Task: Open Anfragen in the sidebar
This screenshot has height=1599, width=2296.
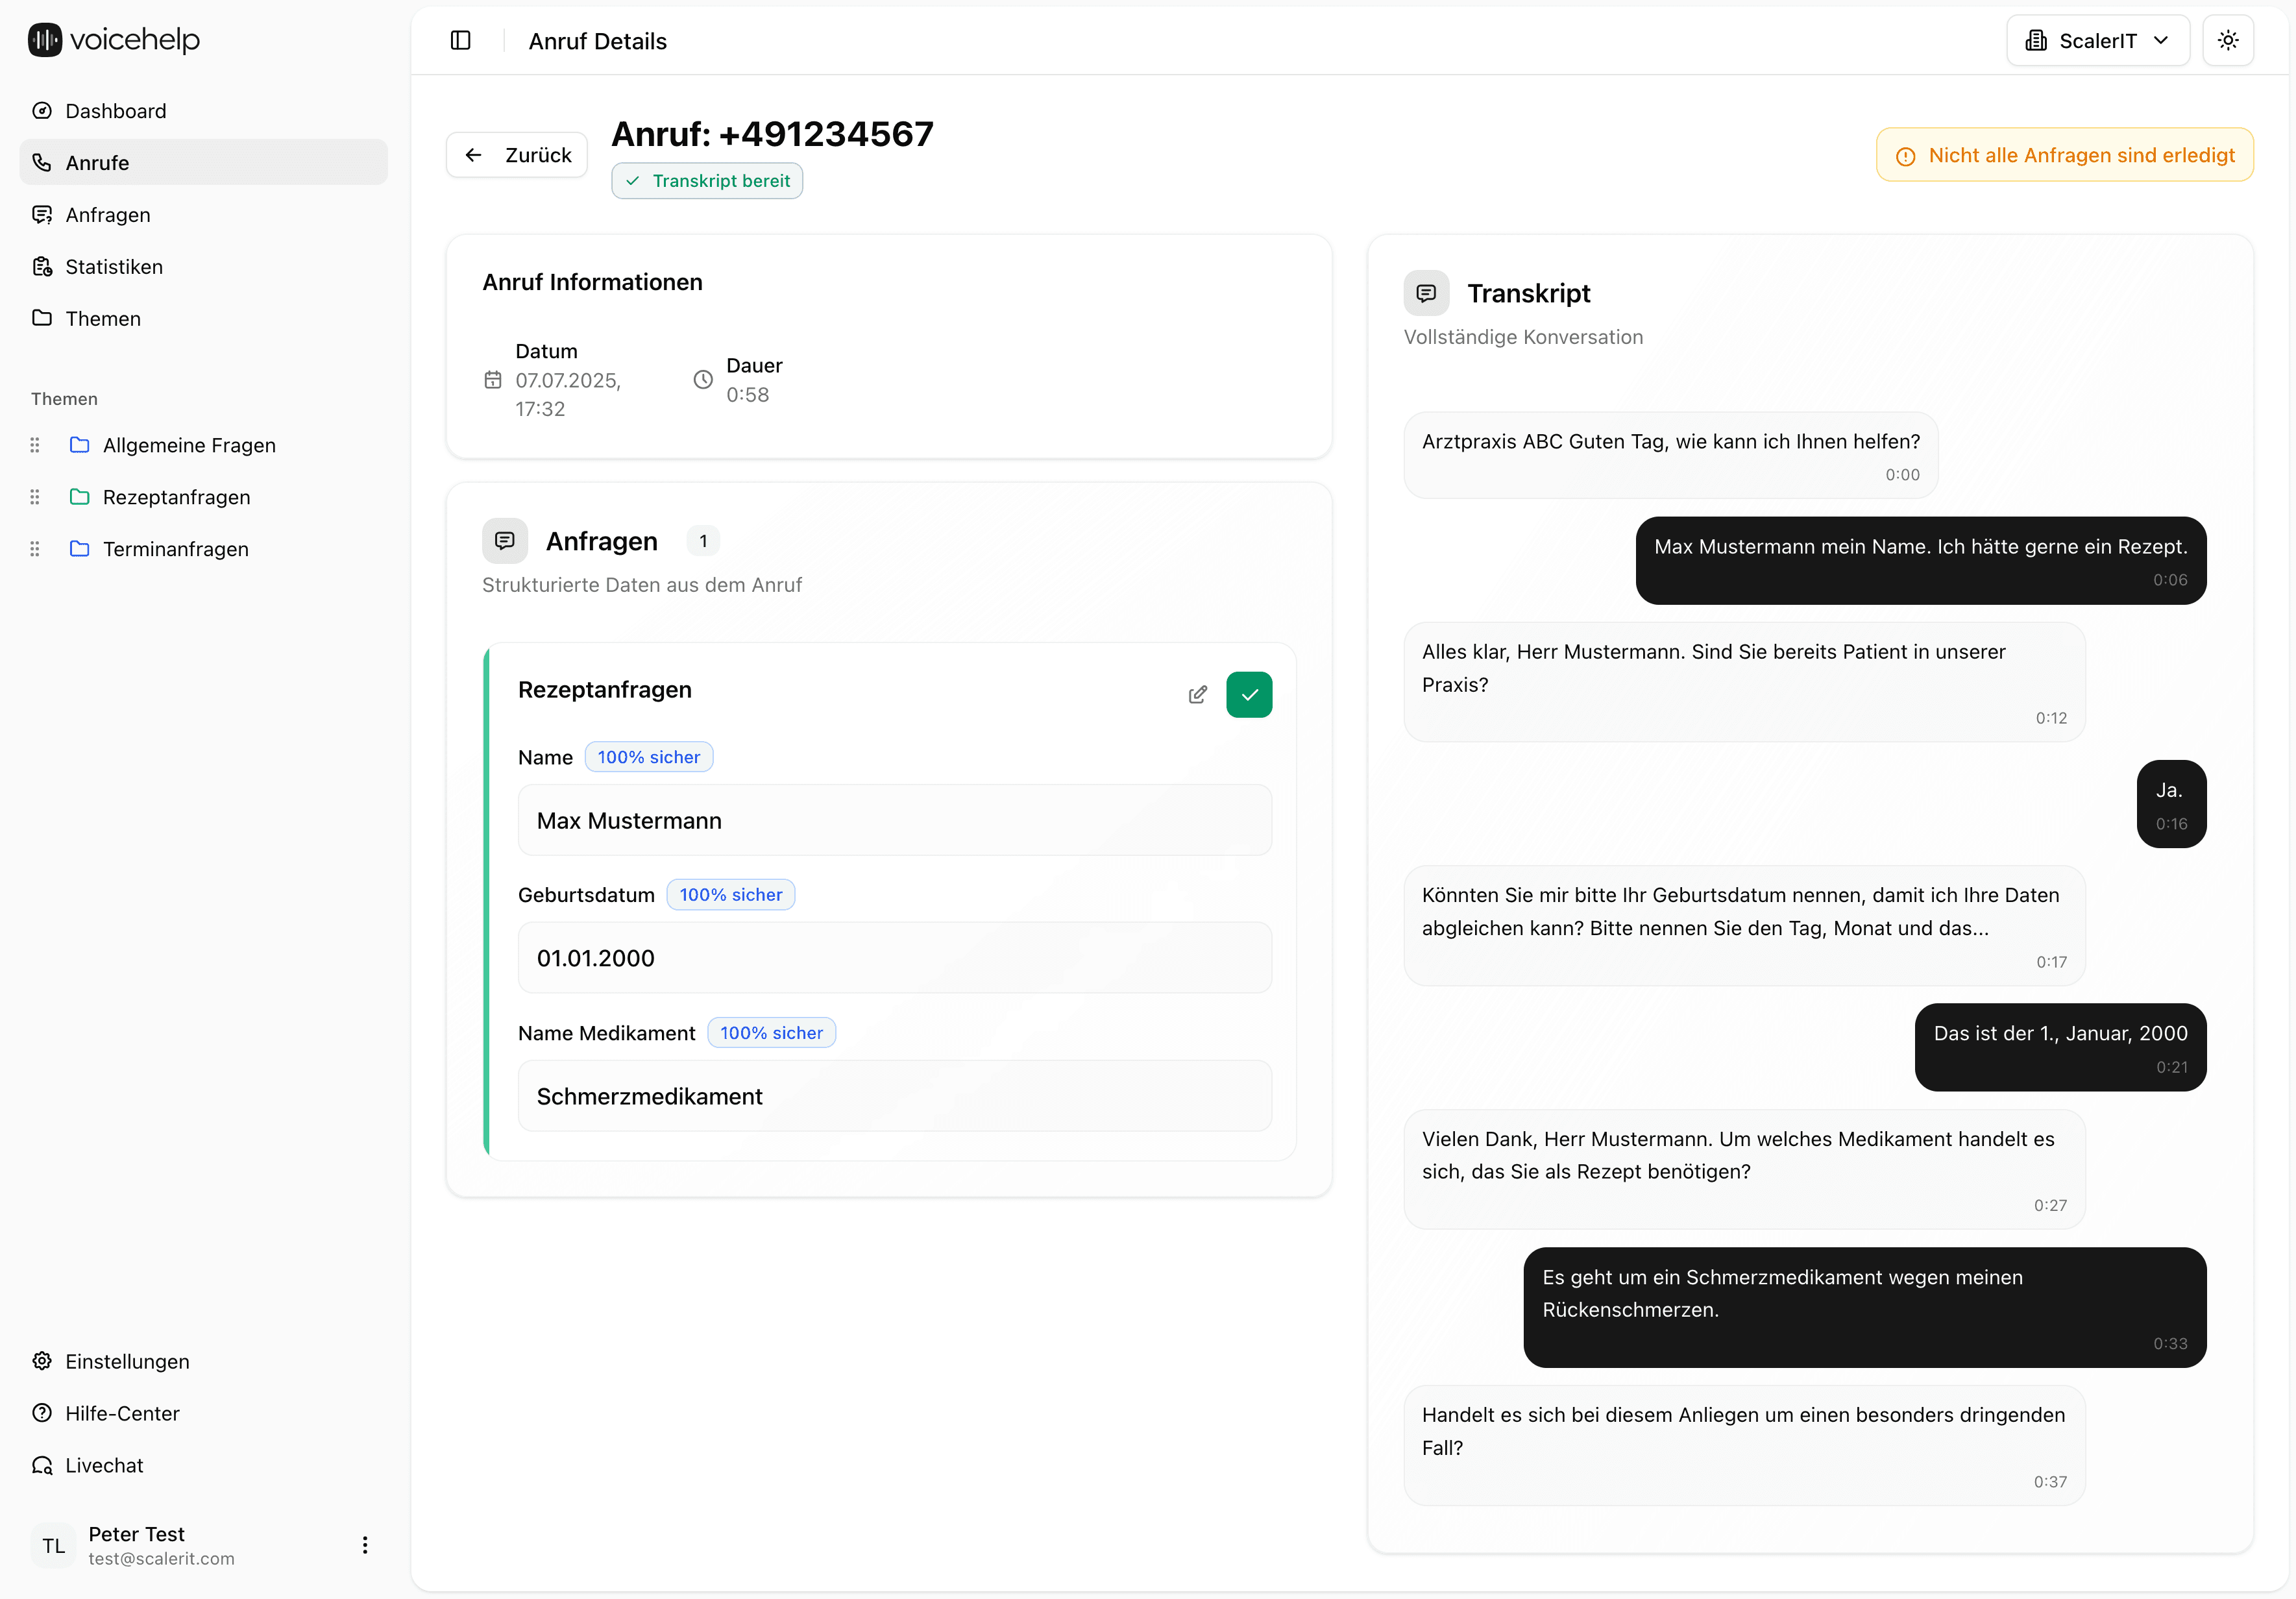Action: pos(107,215)
